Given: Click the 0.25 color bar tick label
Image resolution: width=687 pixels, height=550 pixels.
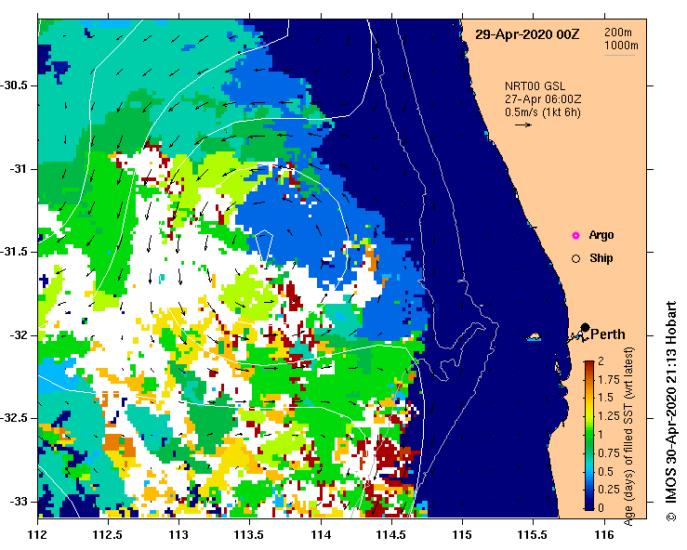Looking at the screenshot, I should (609, 490).
